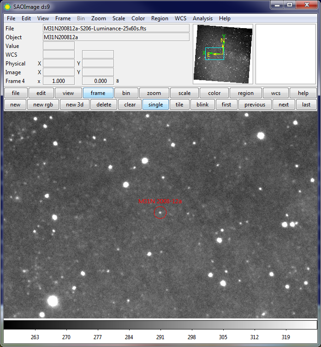
Task: Click the grayscale colorbar at the bottom
Action: (160, 324)
